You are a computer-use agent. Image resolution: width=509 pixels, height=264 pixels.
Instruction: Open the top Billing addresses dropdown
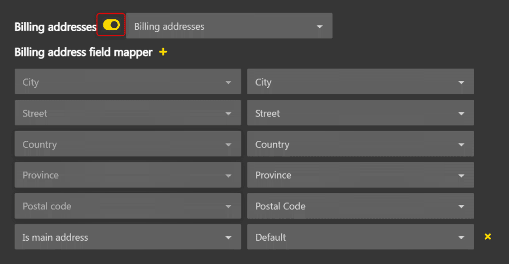tap(229, 26)
